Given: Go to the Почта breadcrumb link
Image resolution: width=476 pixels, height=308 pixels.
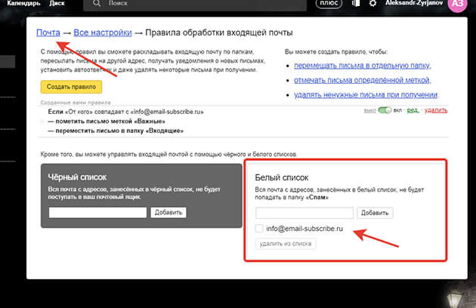Looking at the screenshot, I should 48,32.
